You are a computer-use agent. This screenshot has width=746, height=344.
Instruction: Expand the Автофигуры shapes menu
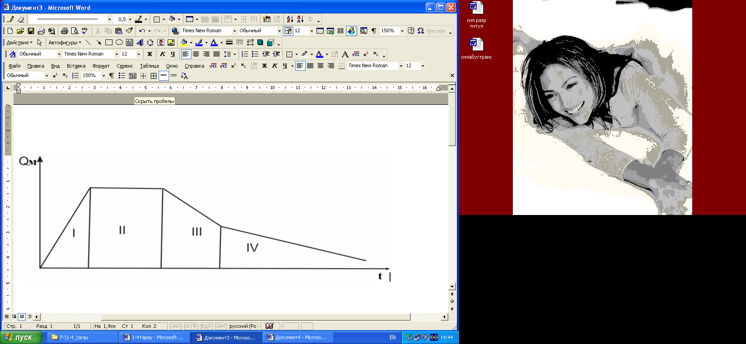point(65,43)
